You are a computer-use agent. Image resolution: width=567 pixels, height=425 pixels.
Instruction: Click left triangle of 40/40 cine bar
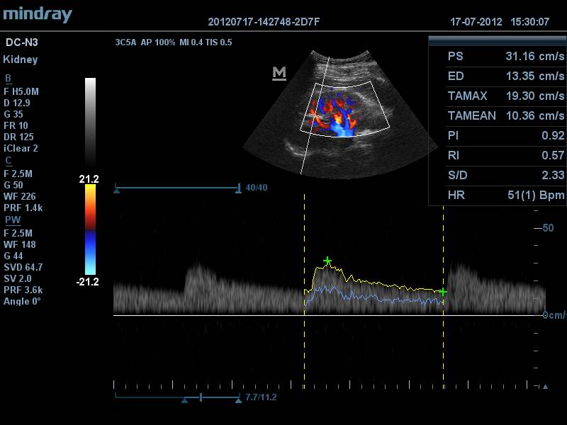pyautogui.click(x=116, y=190)
